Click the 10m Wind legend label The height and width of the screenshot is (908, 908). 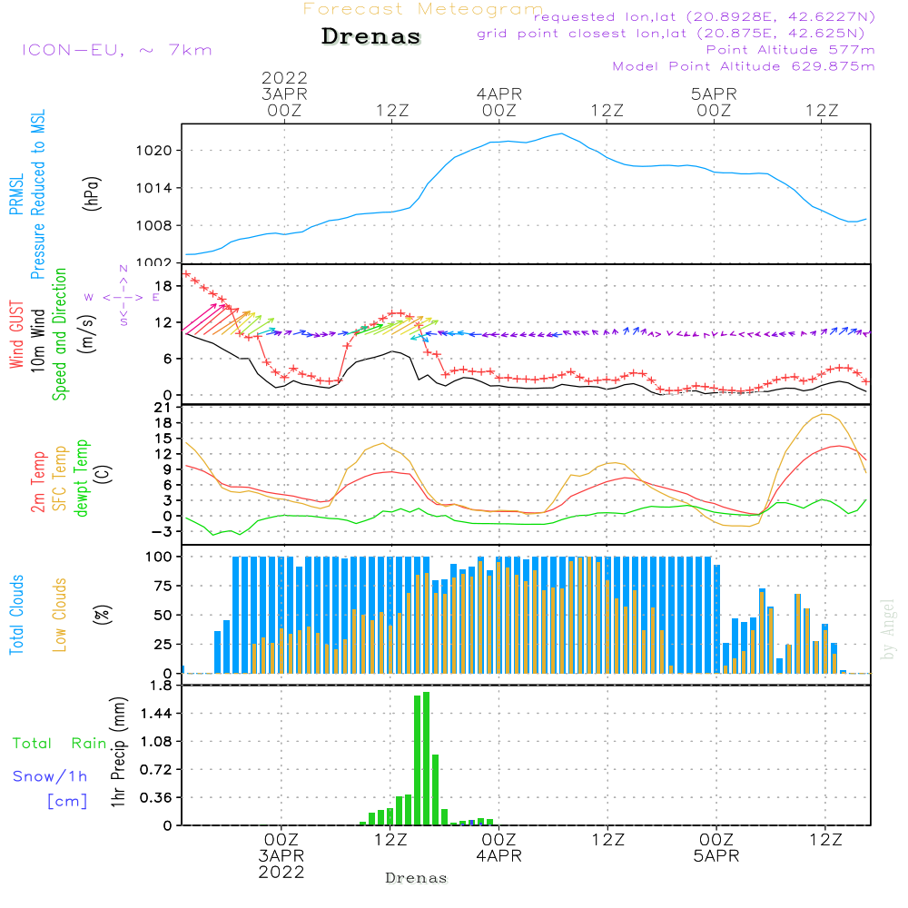click(38, 333)
